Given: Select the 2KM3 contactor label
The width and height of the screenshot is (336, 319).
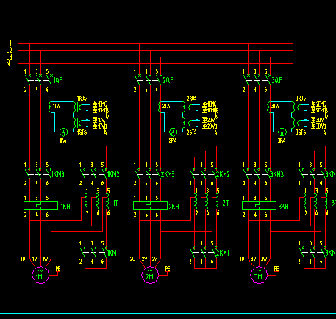Looking at the screenshot, I should (x=168, y=174).
